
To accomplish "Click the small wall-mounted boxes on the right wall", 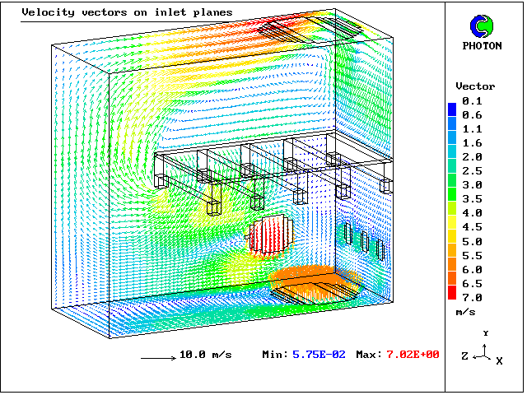I will coord(365,240).
